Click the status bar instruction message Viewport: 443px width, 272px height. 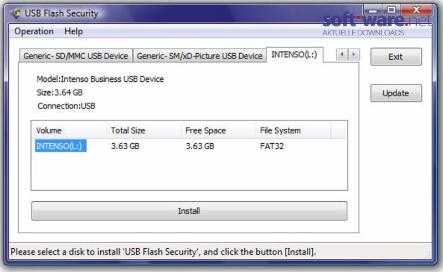click(x=163, y=252)
